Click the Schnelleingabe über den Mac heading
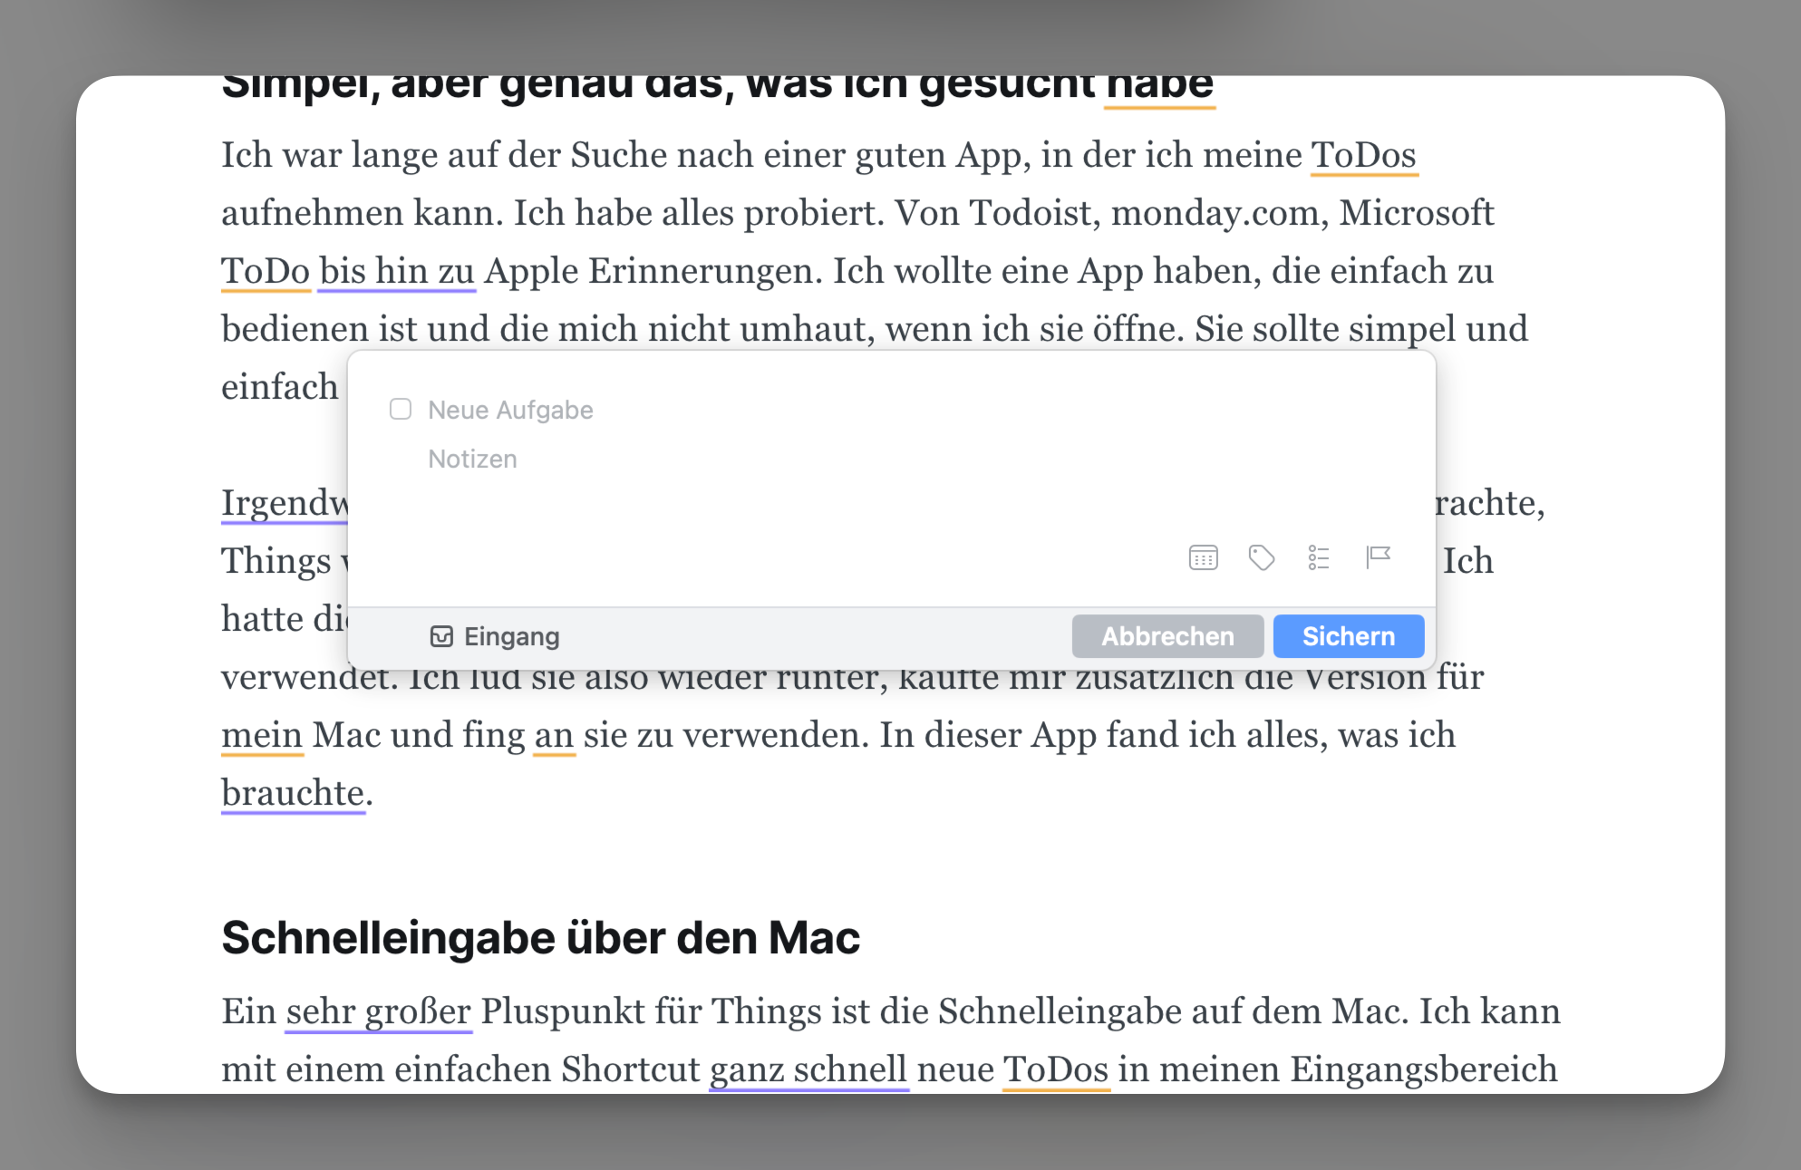This screenshot has height=1170, width=1801. pyautogui.click(x=540, y=938)
